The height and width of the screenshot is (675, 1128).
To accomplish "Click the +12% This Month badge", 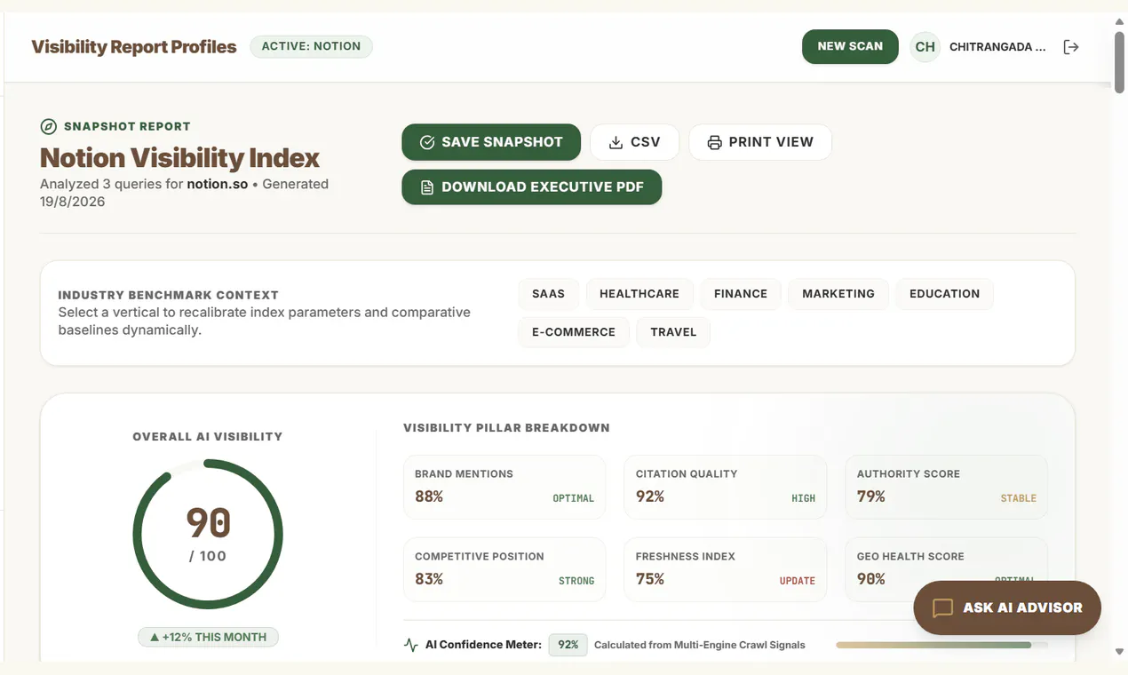I will pos(208,637).
